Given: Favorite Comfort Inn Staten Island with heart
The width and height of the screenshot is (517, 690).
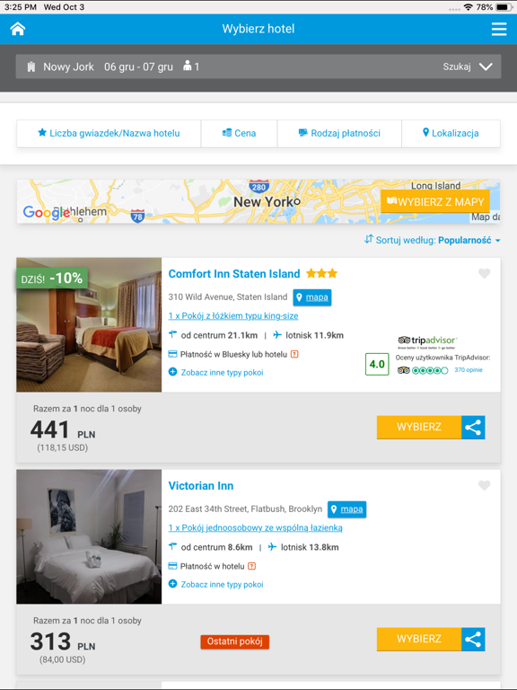Looking at the screenshot, I should [x=484, y=274].
